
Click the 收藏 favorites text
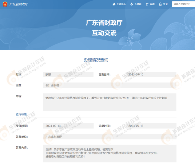pyautogui.click(x=152, y=4)
